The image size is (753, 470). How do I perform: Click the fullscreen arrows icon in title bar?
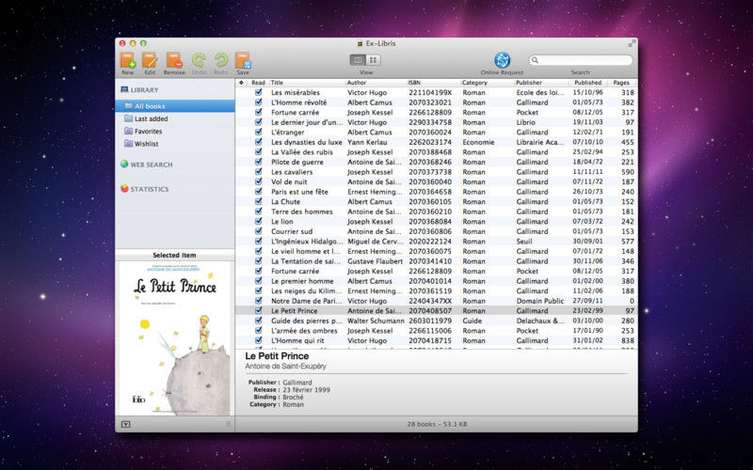click(x=632, y=43)
